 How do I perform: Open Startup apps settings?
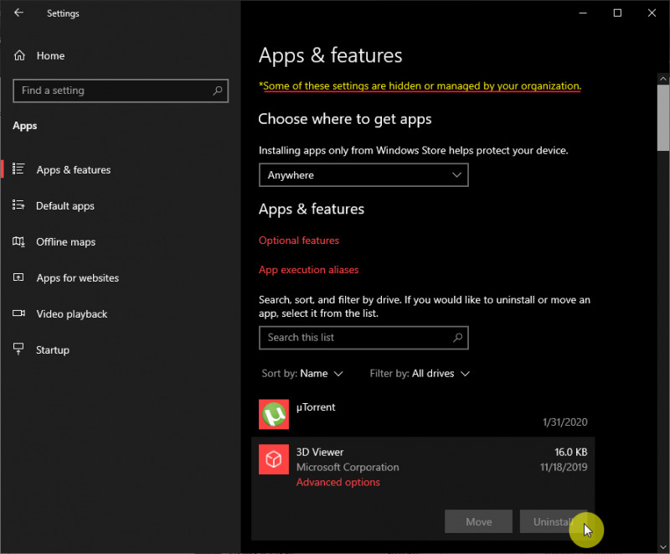click(53, 350)
